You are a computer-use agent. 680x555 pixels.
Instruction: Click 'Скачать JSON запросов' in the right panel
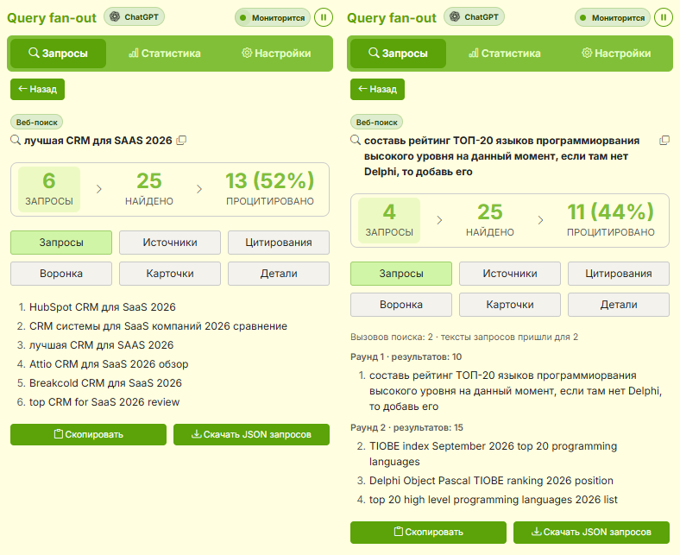(591, 533)
